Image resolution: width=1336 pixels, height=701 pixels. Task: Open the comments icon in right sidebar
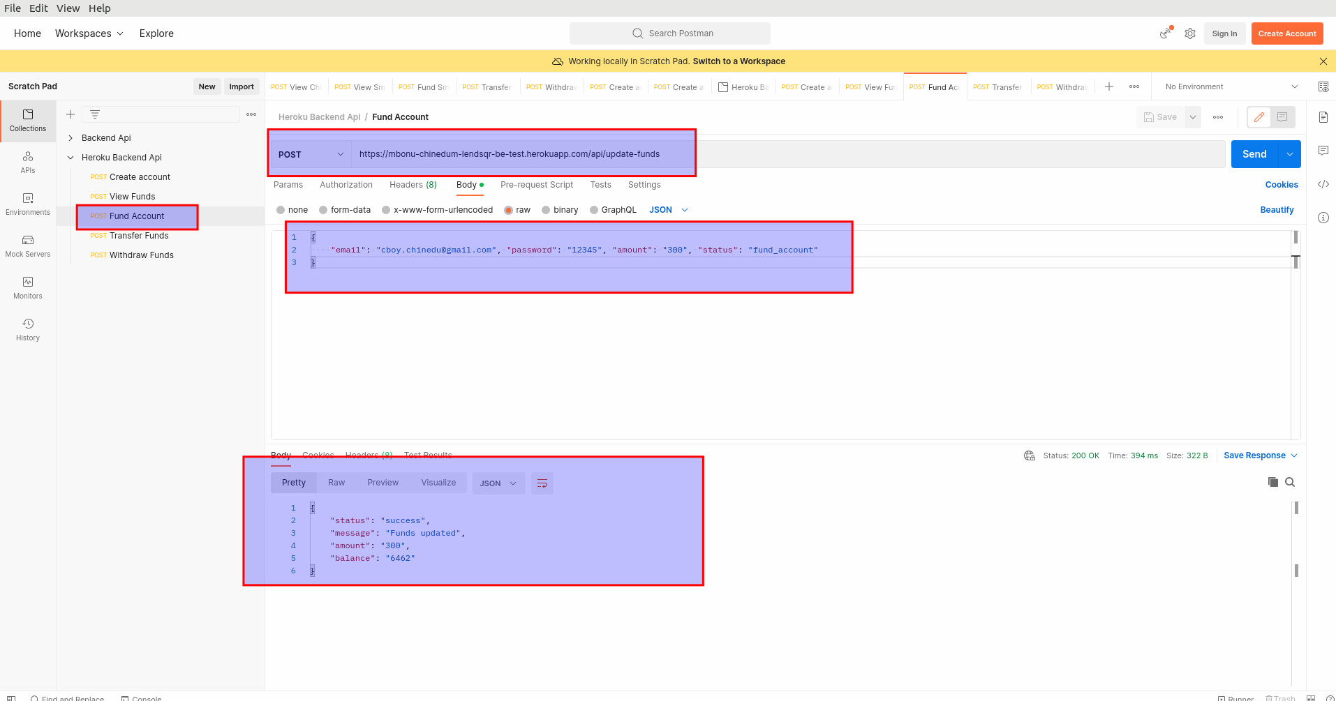[x=1323, y=151]
